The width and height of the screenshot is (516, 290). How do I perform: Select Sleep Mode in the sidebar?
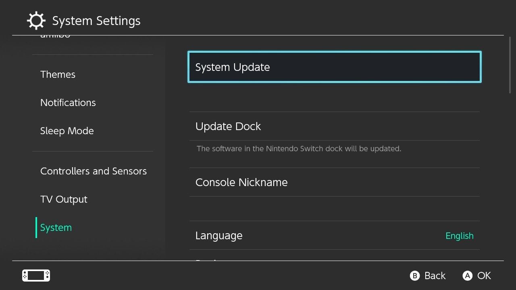pyautogui.click(x=67, y=130)
